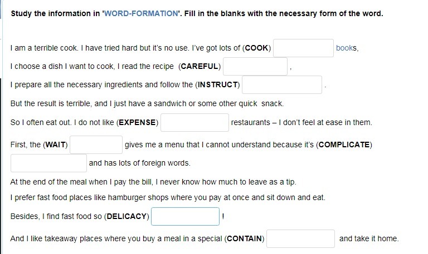Click the WAIT answer field
The width and height of the screenshot is (428, 254).
96,145
